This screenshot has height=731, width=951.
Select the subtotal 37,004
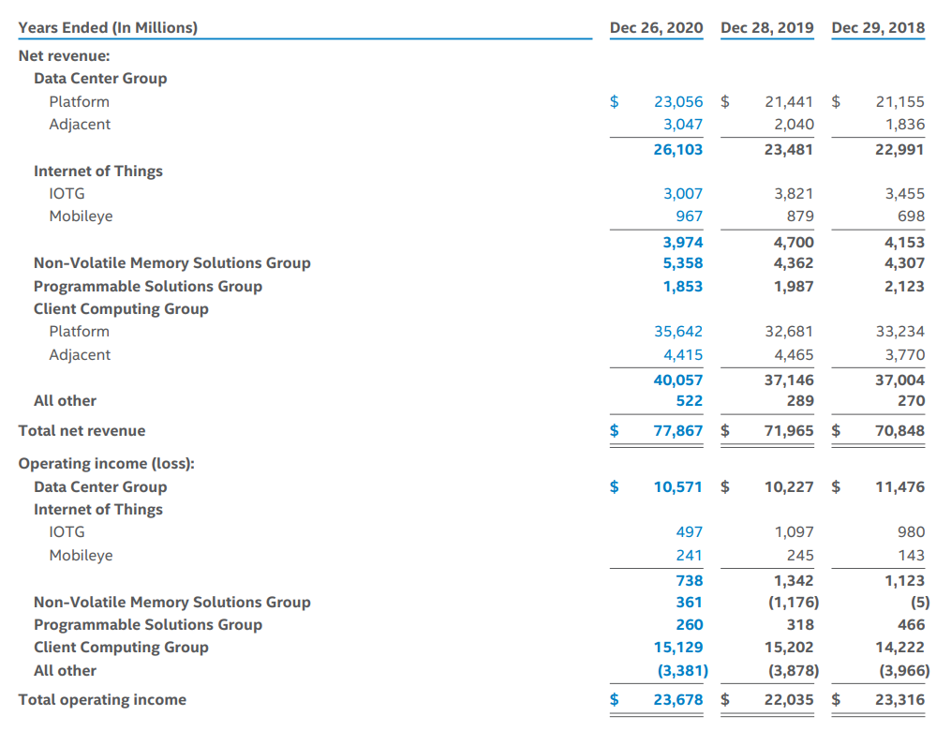[x=900, y=380]
